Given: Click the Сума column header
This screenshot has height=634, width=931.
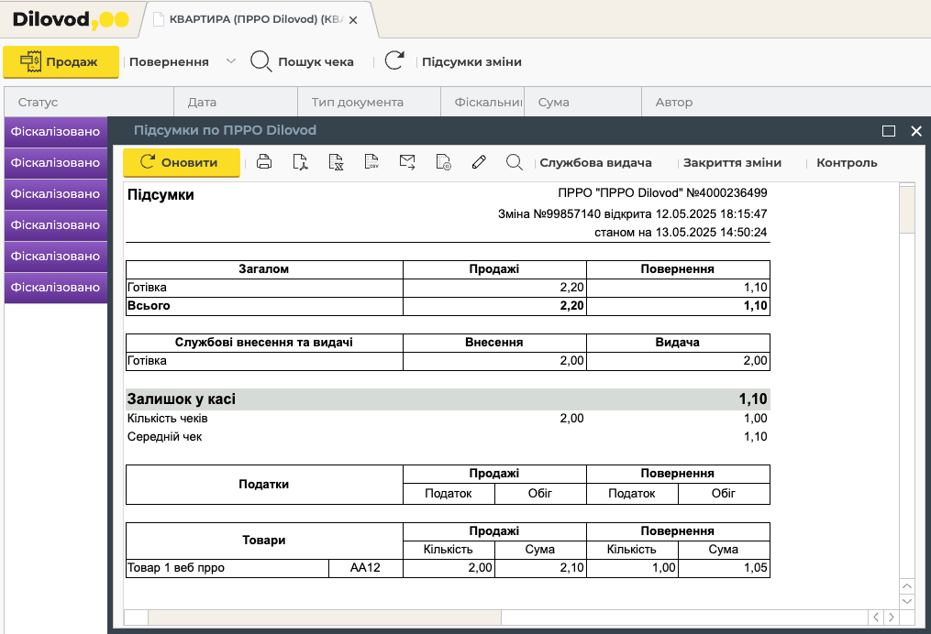Looking at the screenshot, I should point(583,102).
